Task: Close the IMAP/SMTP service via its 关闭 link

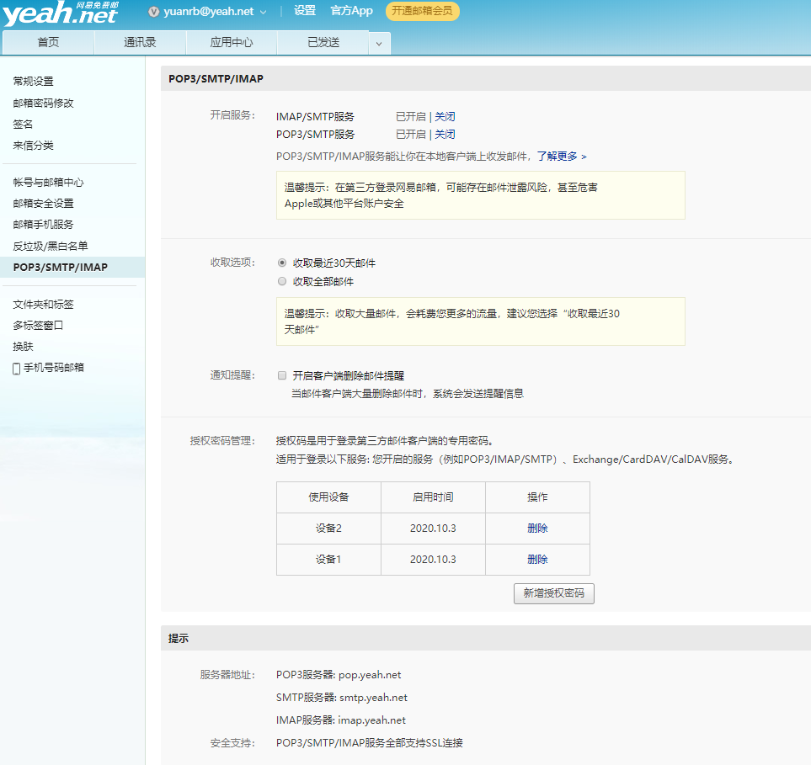Action: pyautogui.click(x=445, y=116)
